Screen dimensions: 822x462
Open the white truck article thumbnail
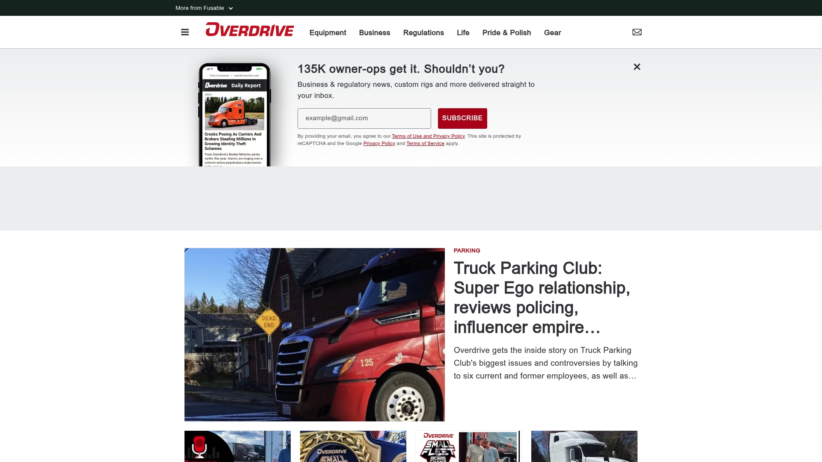click(584, 446)
